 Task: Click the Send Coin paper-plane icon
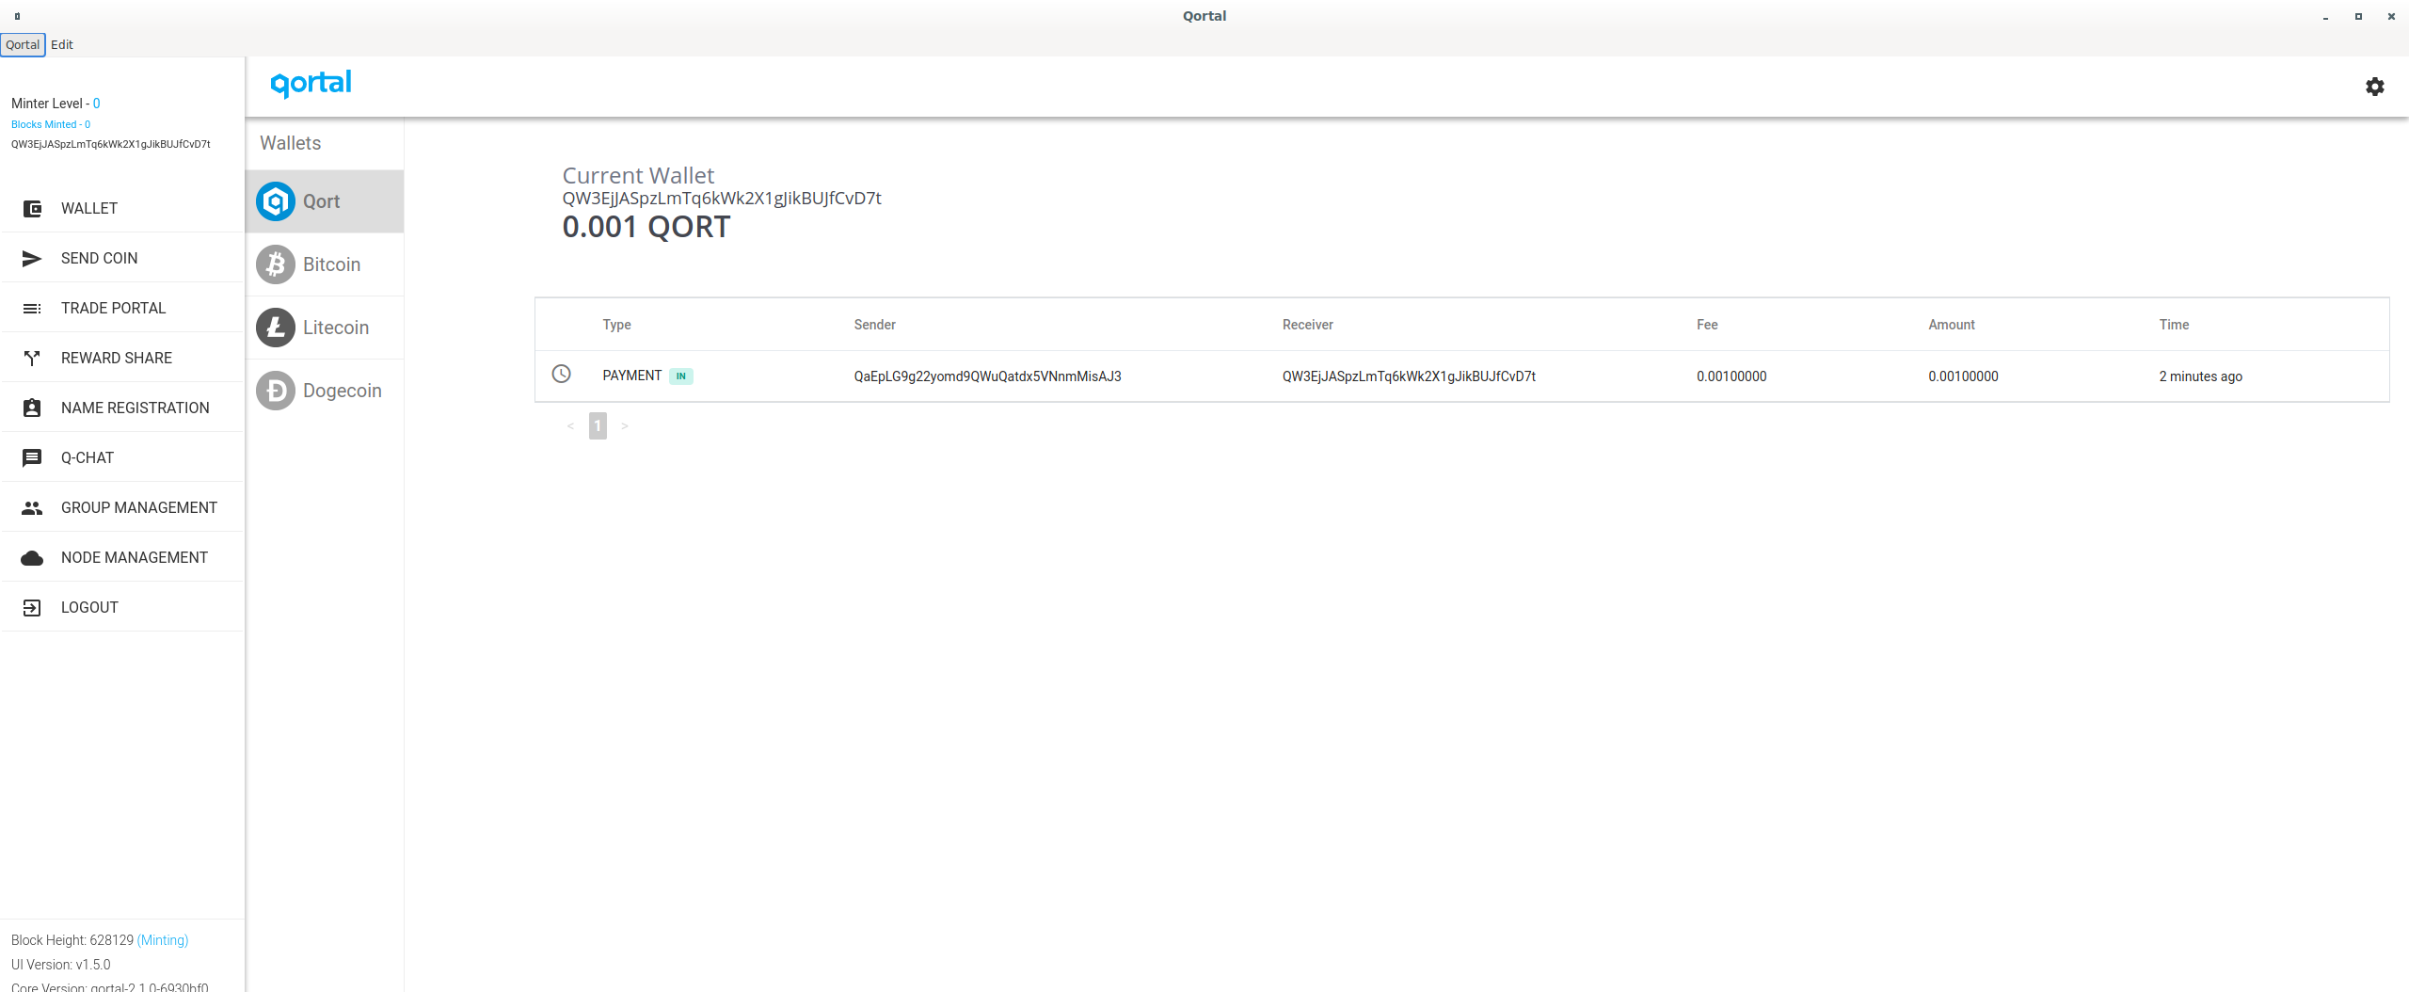pyautogui.click(x=32, y=259)
